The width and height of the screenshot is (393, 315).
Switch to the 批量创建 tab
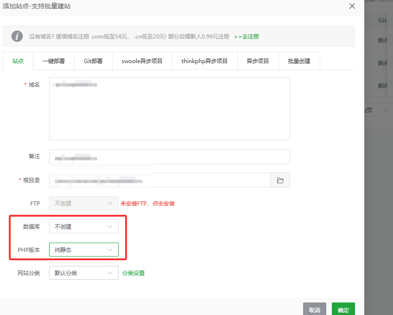(299, 61)
